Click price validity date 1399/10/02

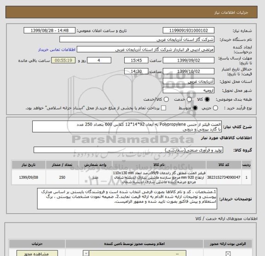coord(189,71)
